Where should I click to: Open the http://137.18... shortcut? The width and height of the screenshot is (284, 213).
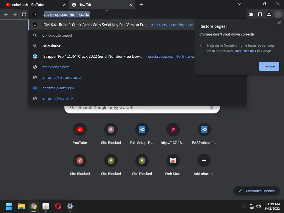pos(173,134)
